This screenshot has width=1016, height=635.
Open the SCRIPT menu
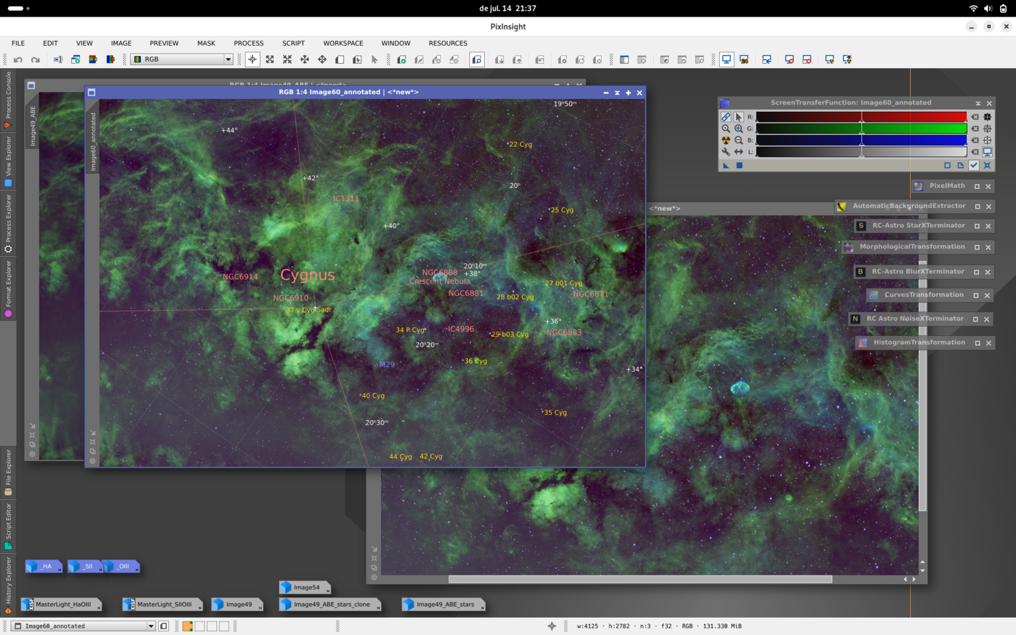coord(294,43)
